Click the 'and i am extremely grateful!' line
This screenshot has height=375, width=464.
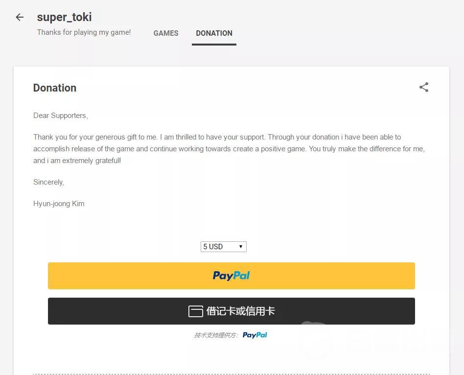[77, 161]
